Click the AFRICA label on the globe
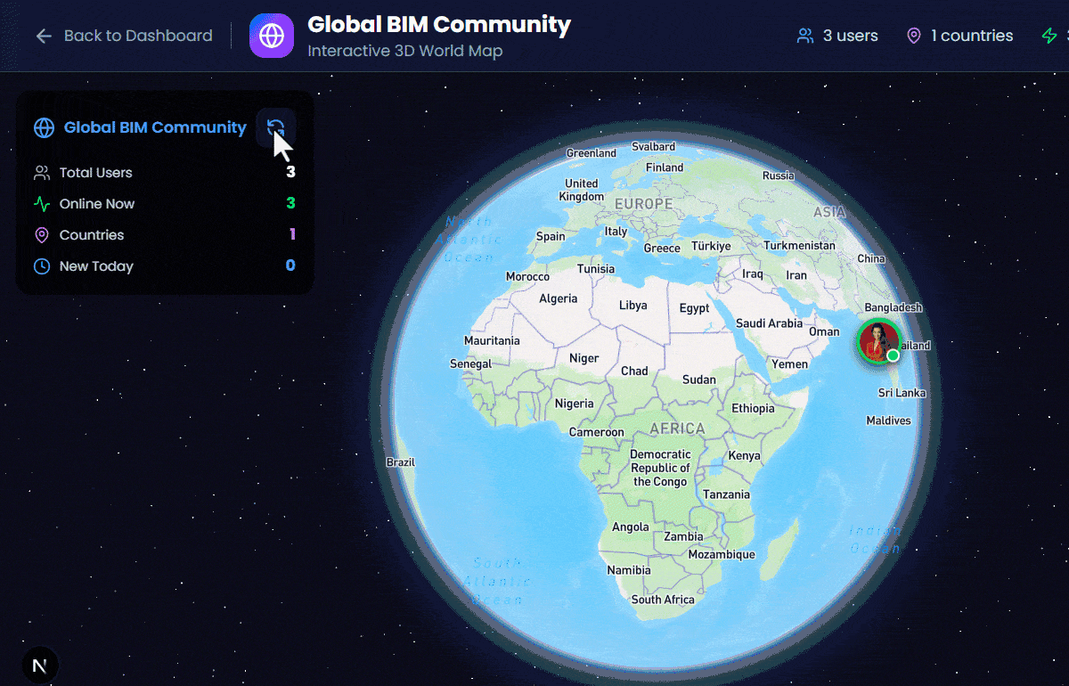The image size is (1069, 686). click(677, 429)
